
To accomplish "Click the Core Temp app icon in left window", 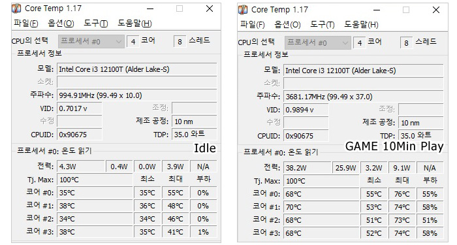I will point(16,8).
